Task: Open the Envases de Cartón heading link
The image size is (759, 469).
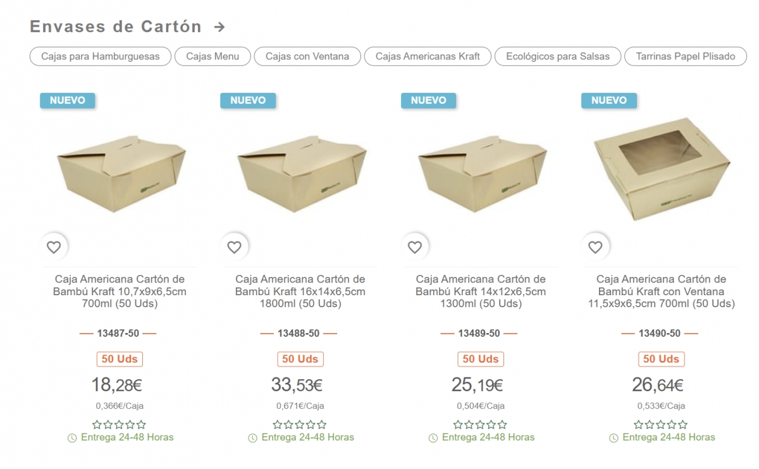Action: coord(116,27)
